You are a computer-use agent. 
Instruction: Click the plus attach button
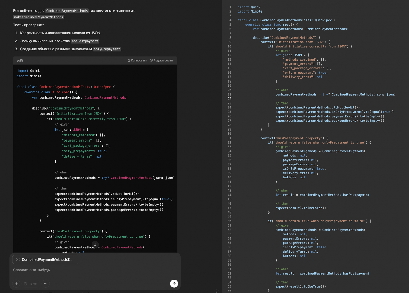coord(16,284)
